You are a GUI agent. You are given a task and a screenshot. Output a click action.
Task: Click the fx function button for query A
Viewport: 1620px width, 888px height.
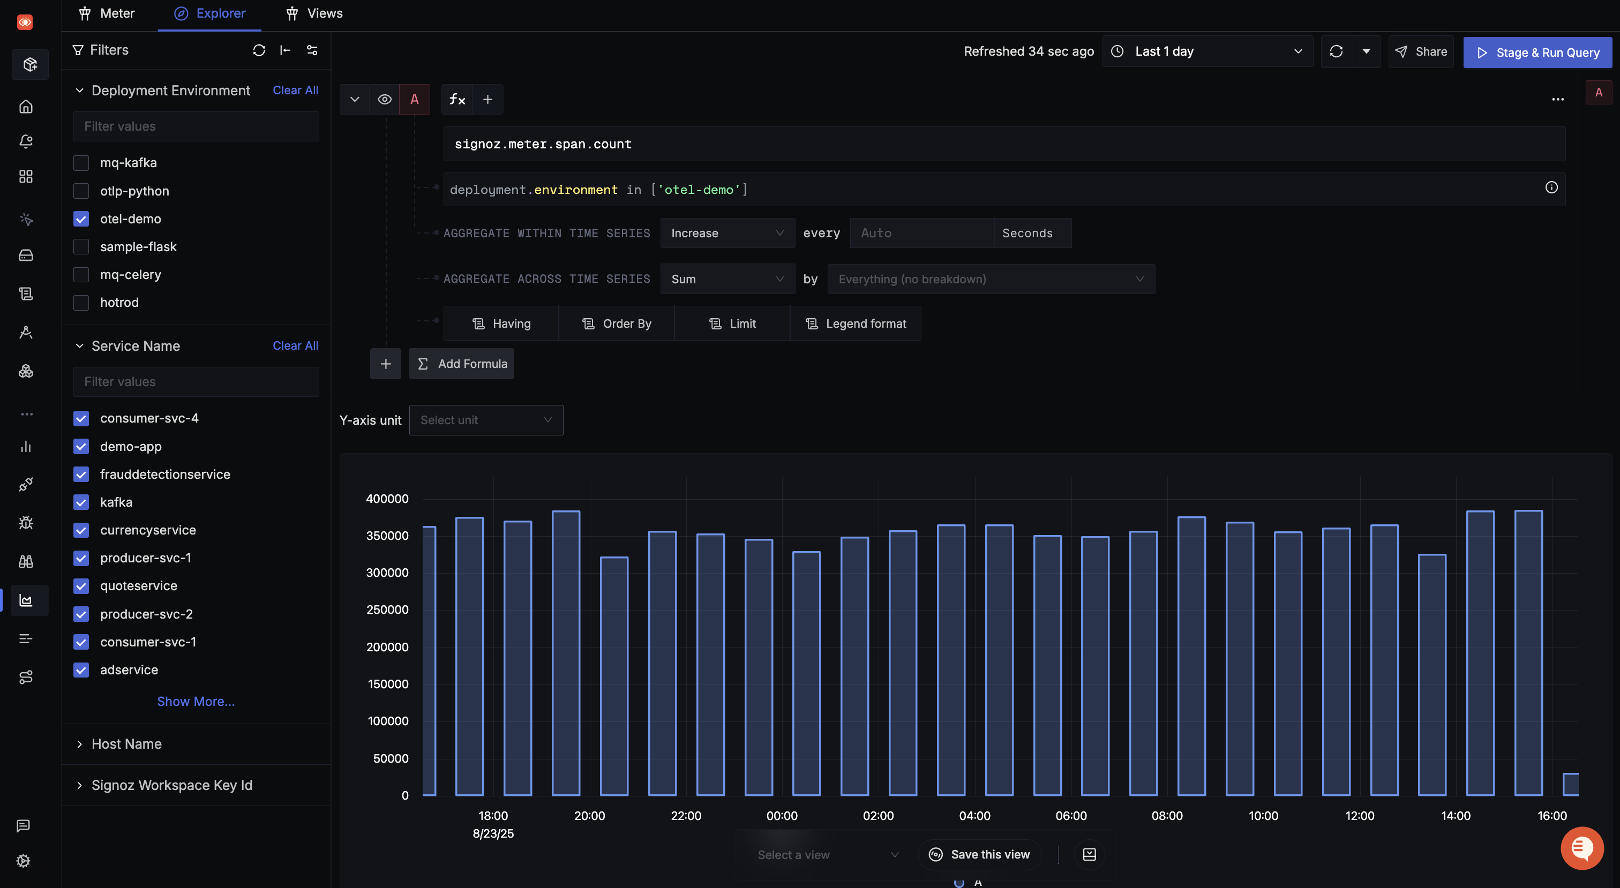point(457,100)
